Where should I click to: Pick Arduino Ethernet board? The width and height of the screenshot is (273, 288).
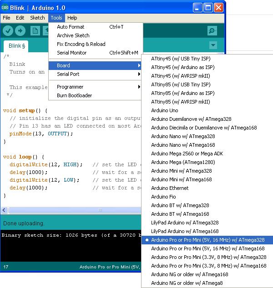click(207, 188)
